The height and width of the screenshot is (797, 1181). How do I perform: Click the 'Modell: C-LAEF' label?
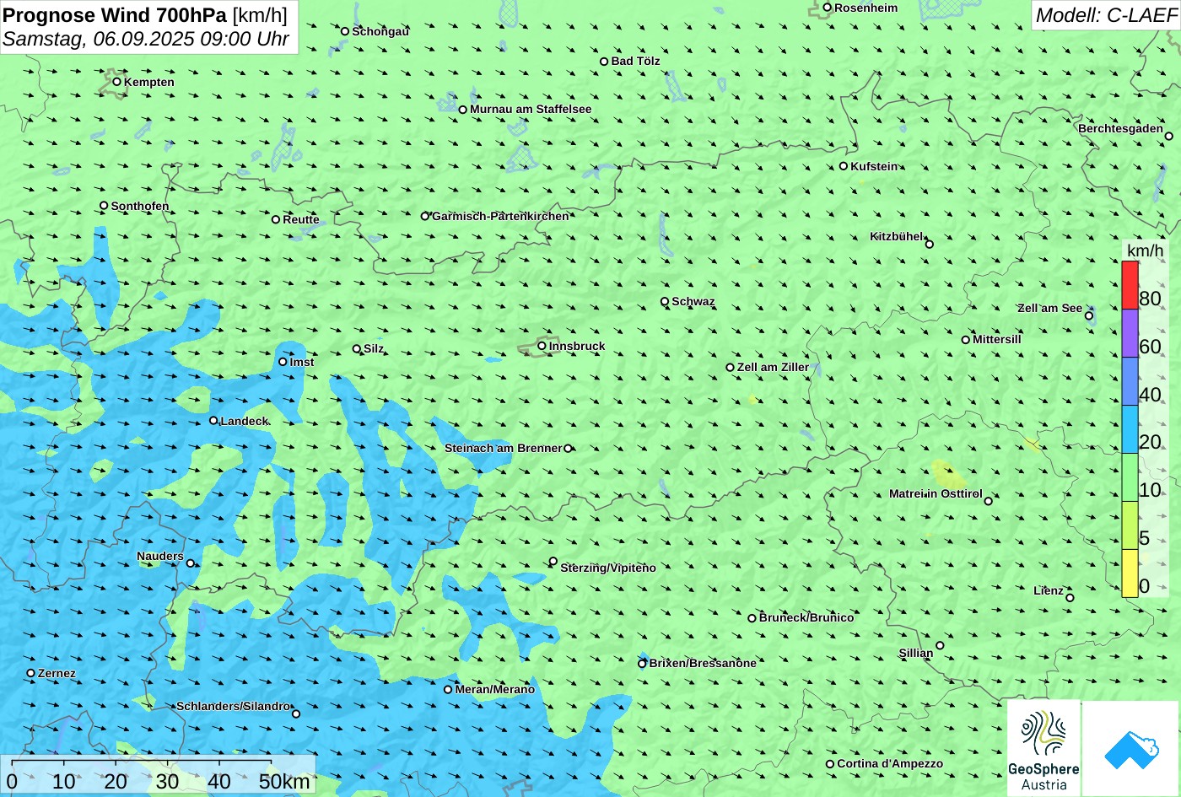click(x=1105, y=15)
